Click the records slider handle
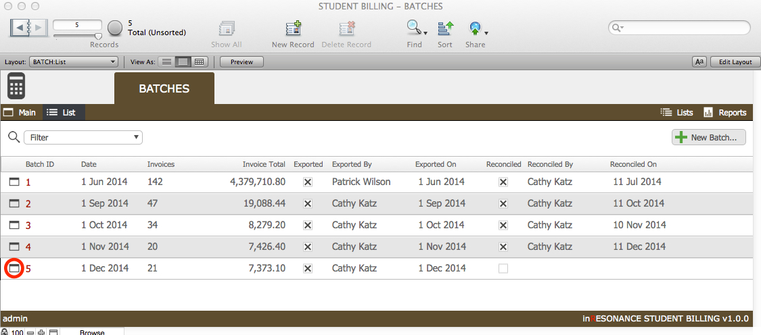The height and width of the screenshot is (335, 761). click(99, 36)
